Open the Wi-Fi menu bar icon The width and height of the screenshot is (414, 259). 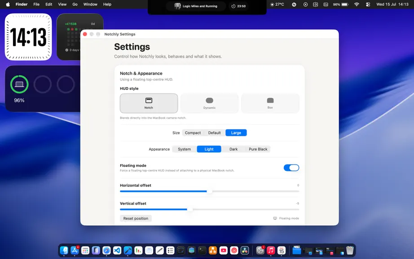tap(357, 4)
